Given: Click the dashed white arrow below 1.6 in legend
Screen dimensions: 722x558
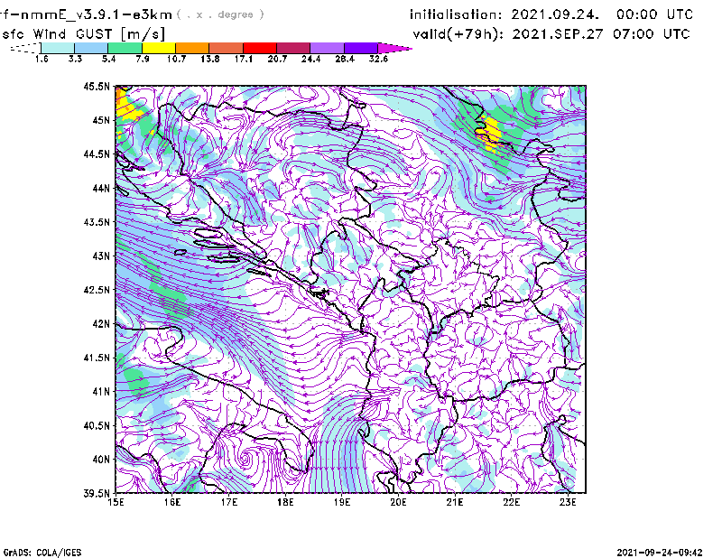Looking at the screenshot, I should tap(25, 48).
